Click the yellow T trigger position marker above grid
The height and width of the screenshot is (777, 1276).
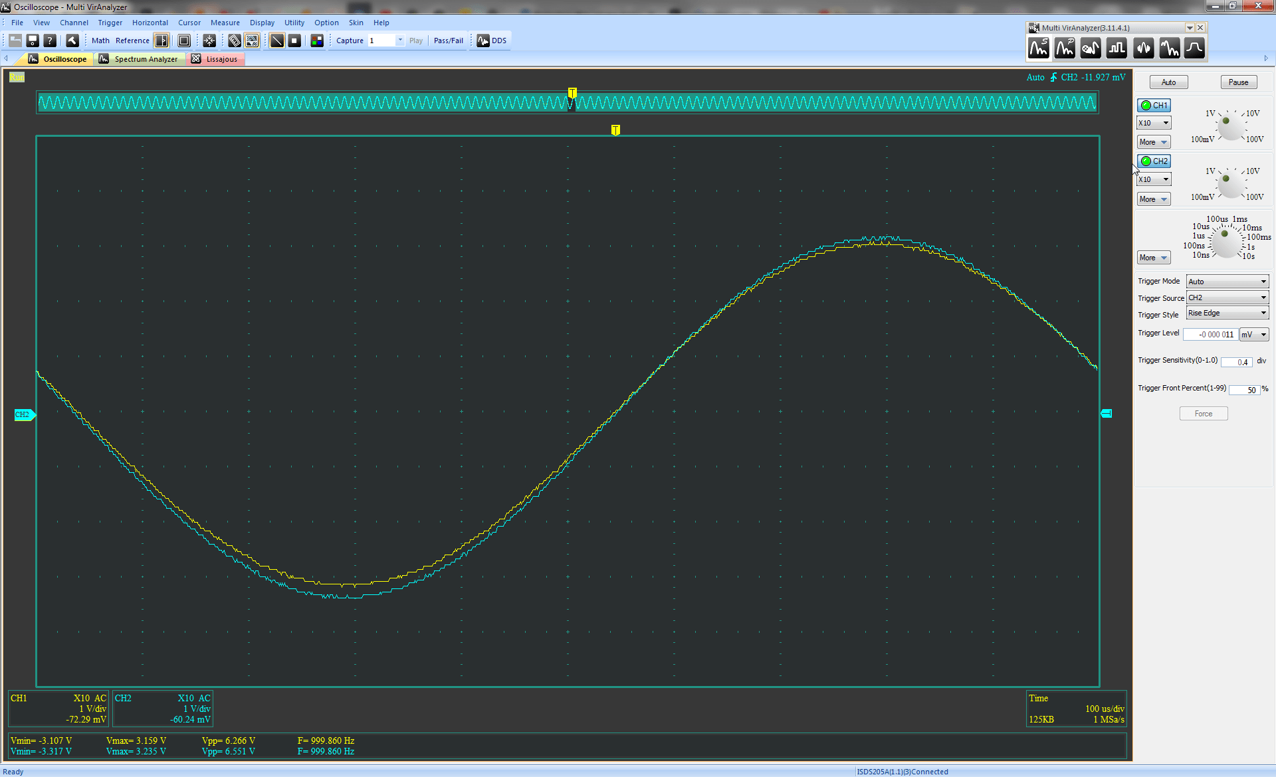coord(615,129)
